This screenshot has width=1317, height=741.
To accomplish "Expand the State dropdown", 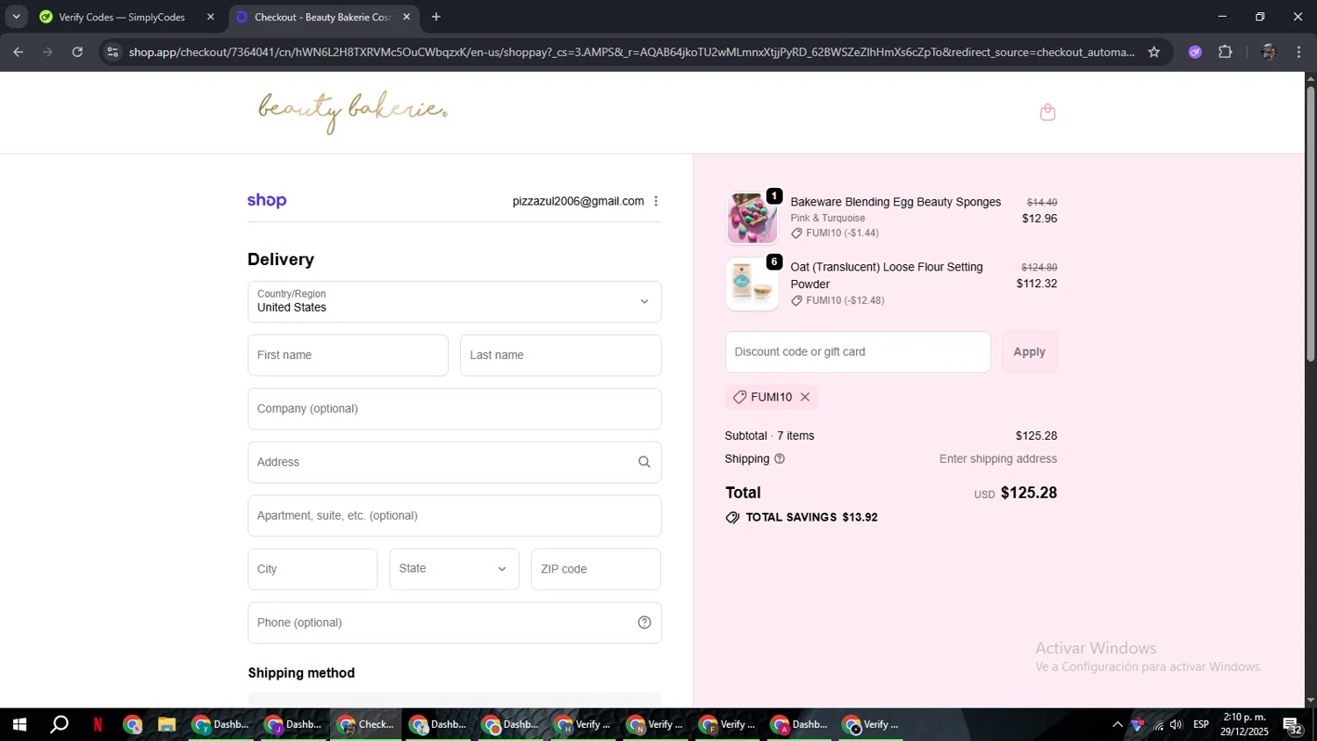I will (454, 569).
